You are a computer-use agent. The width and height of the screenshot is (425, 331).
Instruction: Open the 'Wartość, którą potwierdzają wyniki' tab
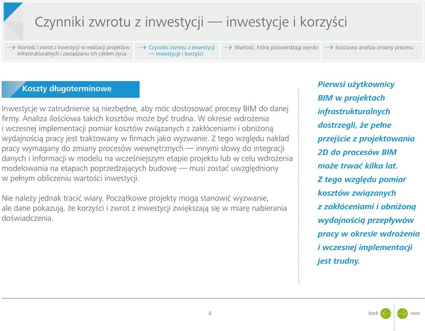(270, 51)
